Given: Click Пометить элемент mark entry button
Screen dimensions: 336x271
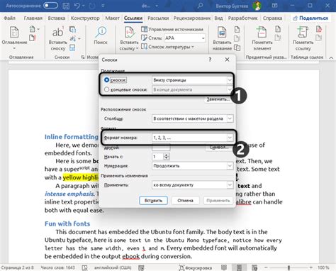Looking at the screenshot, I should [x=262, y=38].
